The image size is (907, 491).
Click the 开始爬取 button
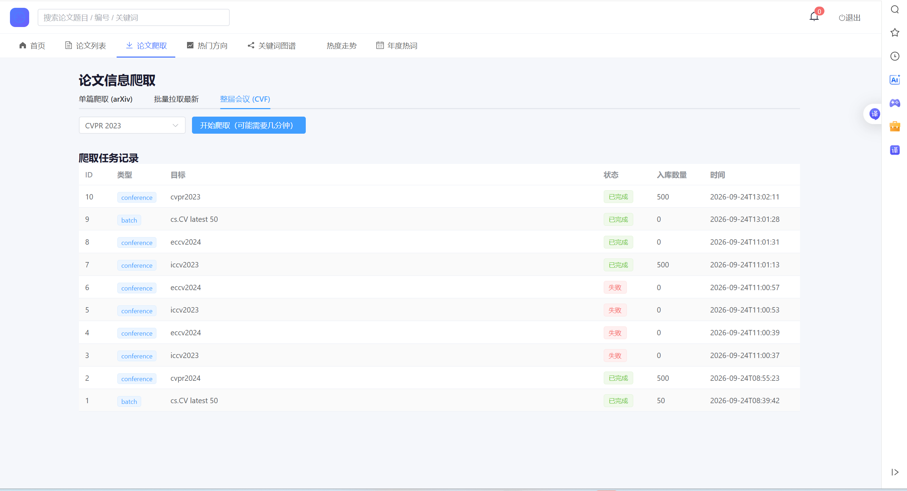point(249,126)
